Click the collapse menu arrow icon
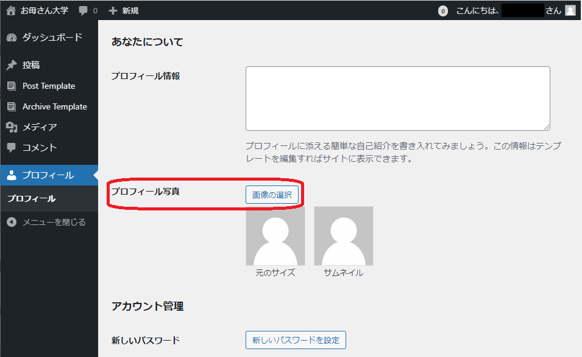This screenshot has height=357, width=582. pos(12,222)
